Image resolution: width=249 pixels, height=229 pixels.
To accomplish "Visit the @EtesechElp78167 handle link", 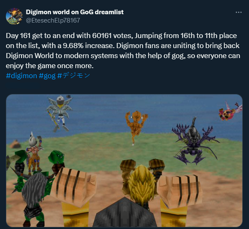I will coord(53,20).
